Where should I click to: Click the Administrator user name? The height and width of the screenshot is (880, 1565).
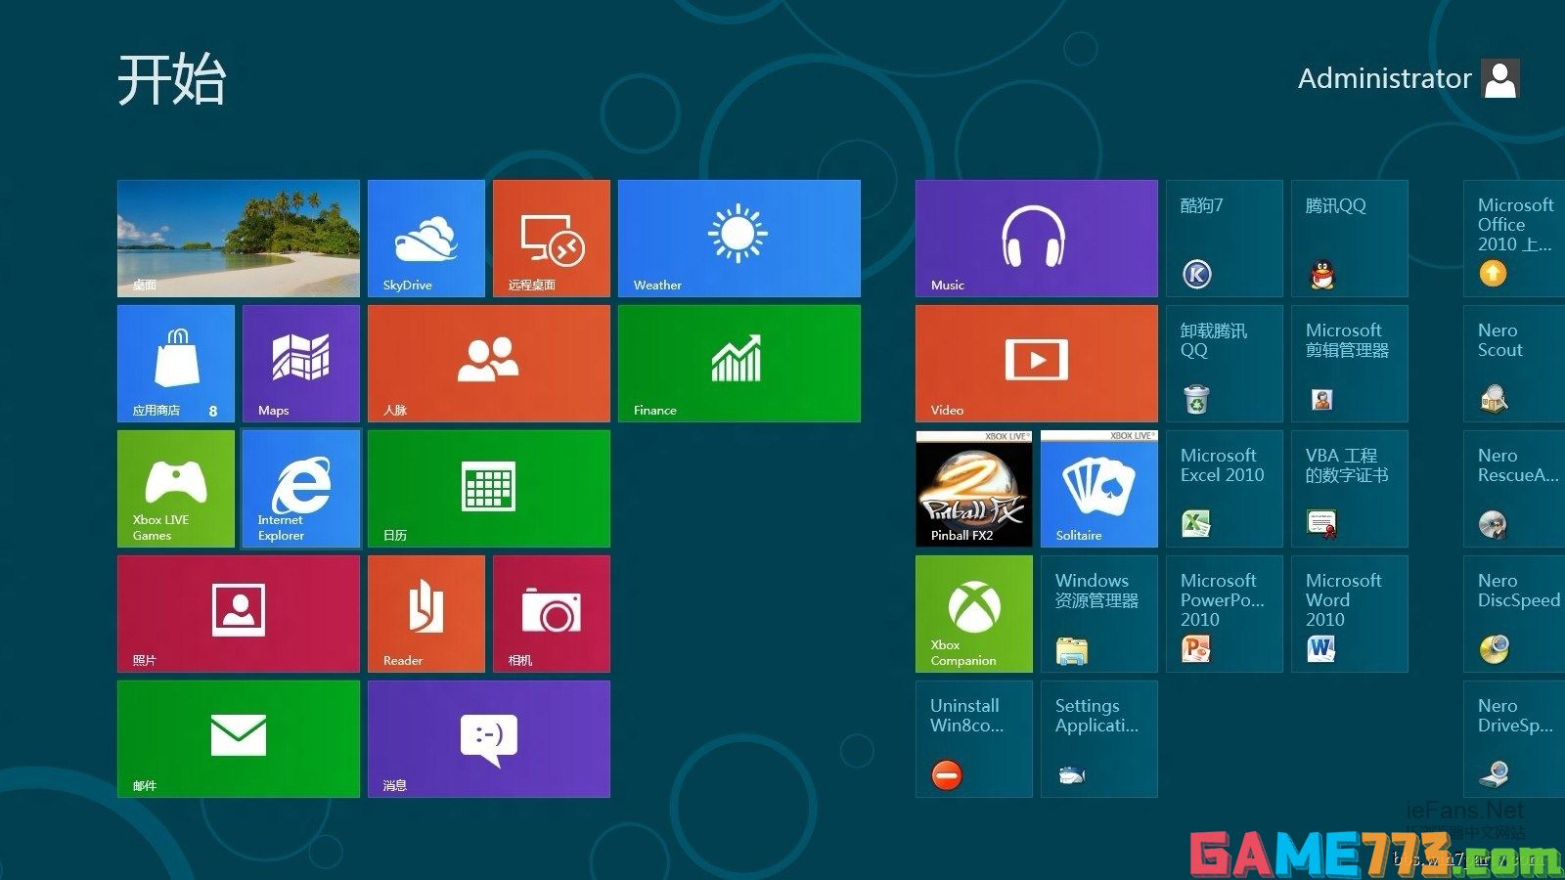pyautogui.click(x=1384, y=78)
